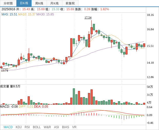Viewport: 159px width, 130px height.
Task: Click the 18.16 price axis label
Action: tap(150, 15)
